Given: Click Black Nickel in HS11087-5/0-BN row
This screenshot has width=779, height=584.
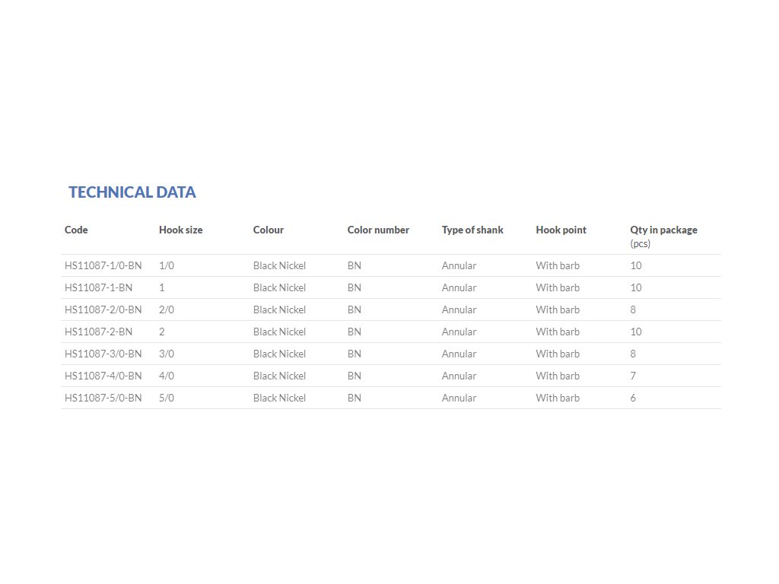Looking at the screenshot, I should [x=279, y=398].
